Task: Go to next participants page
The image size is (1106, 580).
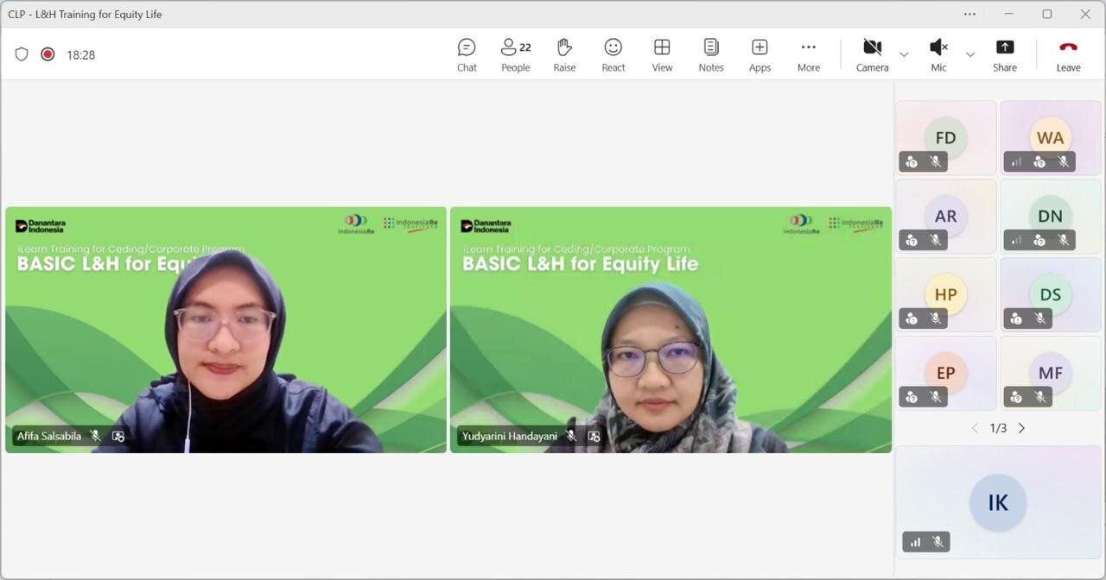Action: (1021, 428)
